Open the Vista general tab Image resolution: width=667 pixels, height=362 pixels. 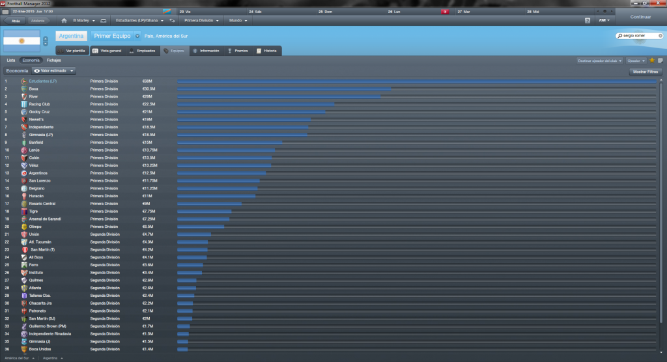point(107,51)
